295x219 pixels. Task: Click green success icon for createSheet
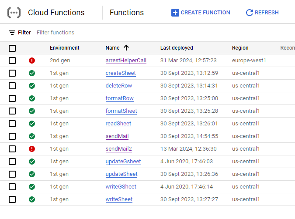pyautogui.click(x=32, y=73)
